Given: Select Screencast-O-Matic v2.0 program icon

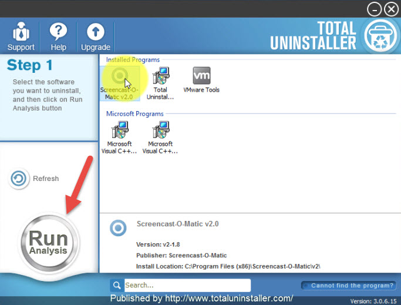Looking at the screenshot, I should coord(119,83).
